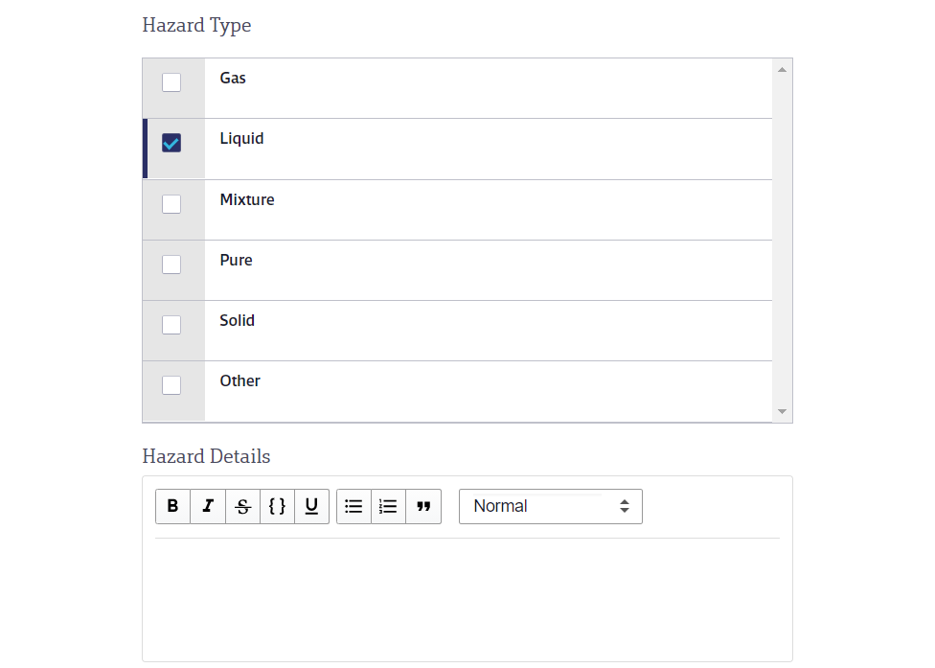Apply strikethrough formatting
The width and height of the screenshot is (935, 668).
click(242, 506)
